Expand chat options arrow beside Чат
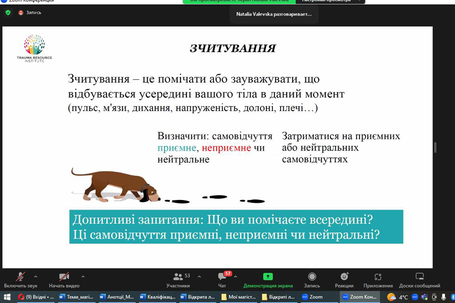The image size is (455, 303). click(235, 277)
